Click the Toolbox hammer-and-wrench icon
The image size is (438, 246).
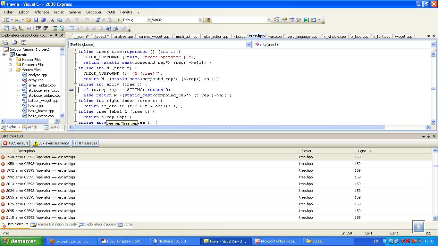[x=299, y=20]
